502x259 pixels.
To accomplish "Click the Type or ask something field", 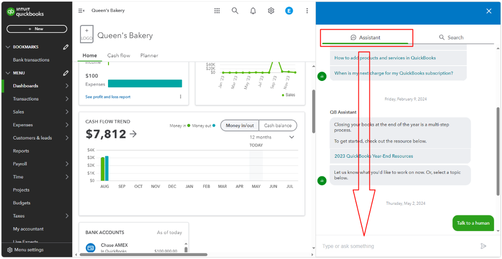I will (x=397, y=246).
